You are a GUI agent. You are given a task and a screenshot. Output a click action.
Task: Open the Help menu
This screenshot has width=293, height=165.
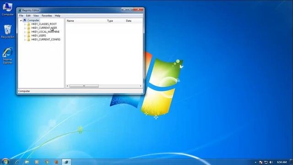tap(58, 16)
